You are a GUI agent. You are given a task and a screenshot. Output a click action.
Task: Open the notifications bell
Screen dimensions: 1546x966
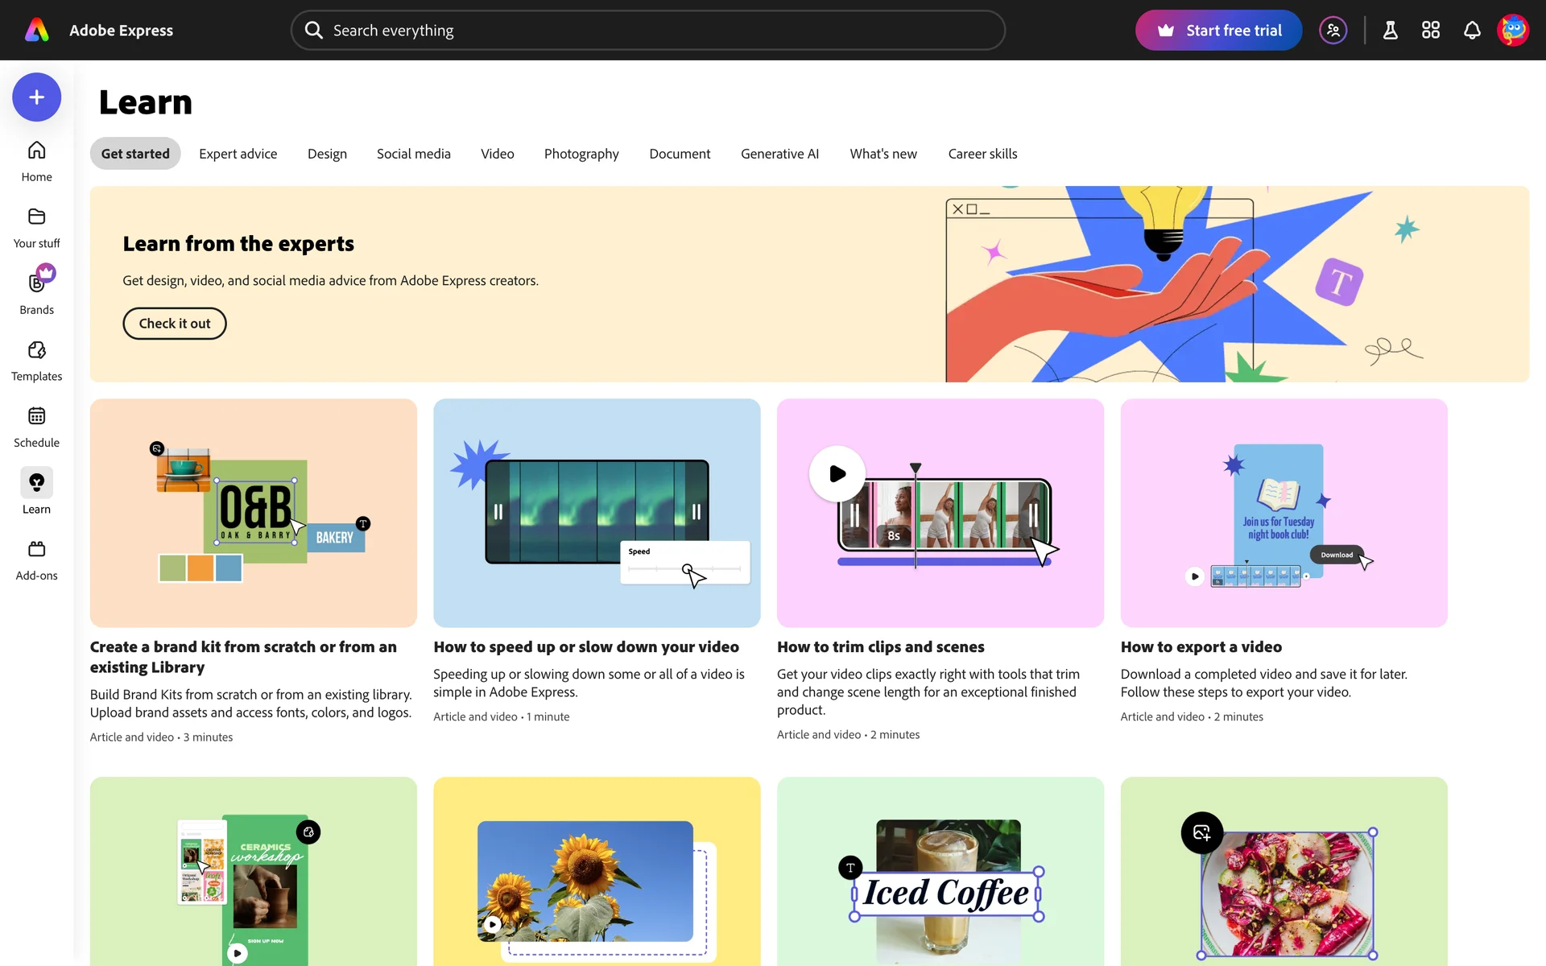(1471, 31)
